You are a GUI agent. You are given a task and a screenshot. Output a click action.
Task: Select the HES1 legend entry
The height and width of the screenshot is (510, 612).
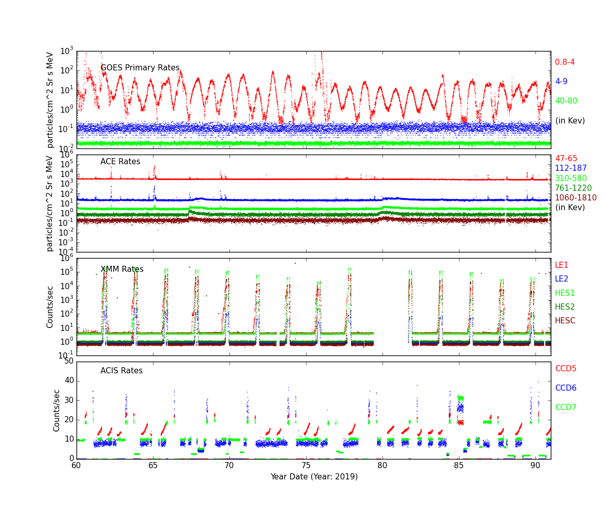point(565,293)
